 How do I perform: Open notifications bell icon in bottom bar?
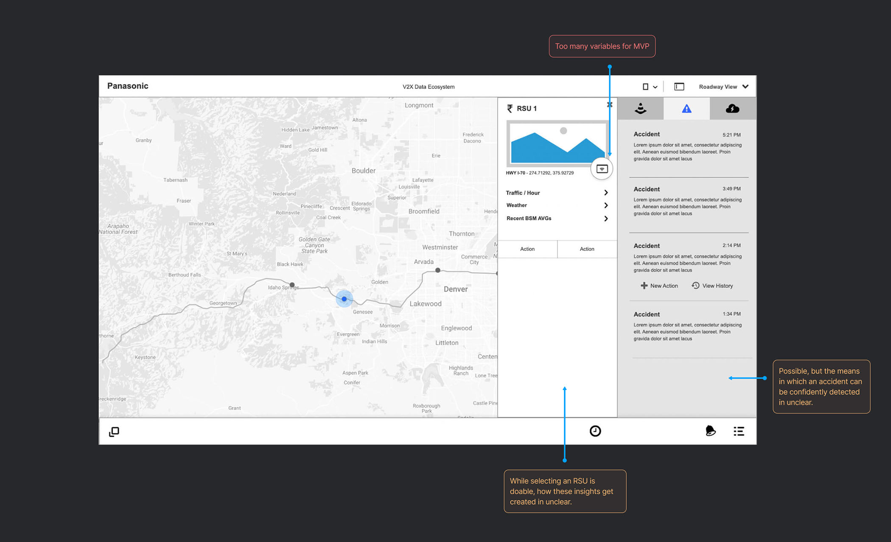click(710, 431)
